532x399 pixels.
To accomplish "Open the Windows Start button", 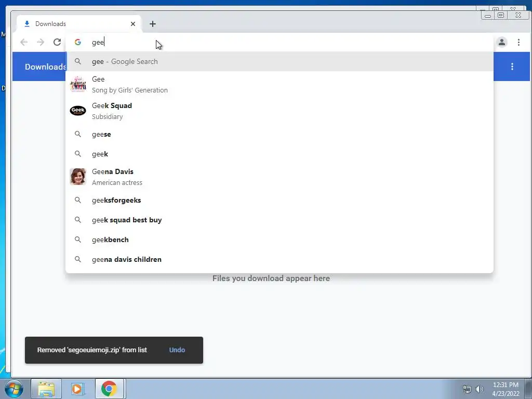I will point(14,389).
